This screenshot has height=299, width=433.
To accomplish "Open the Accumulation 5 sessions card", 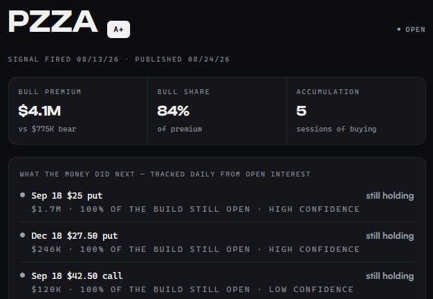I will click(x=356, y=111).
